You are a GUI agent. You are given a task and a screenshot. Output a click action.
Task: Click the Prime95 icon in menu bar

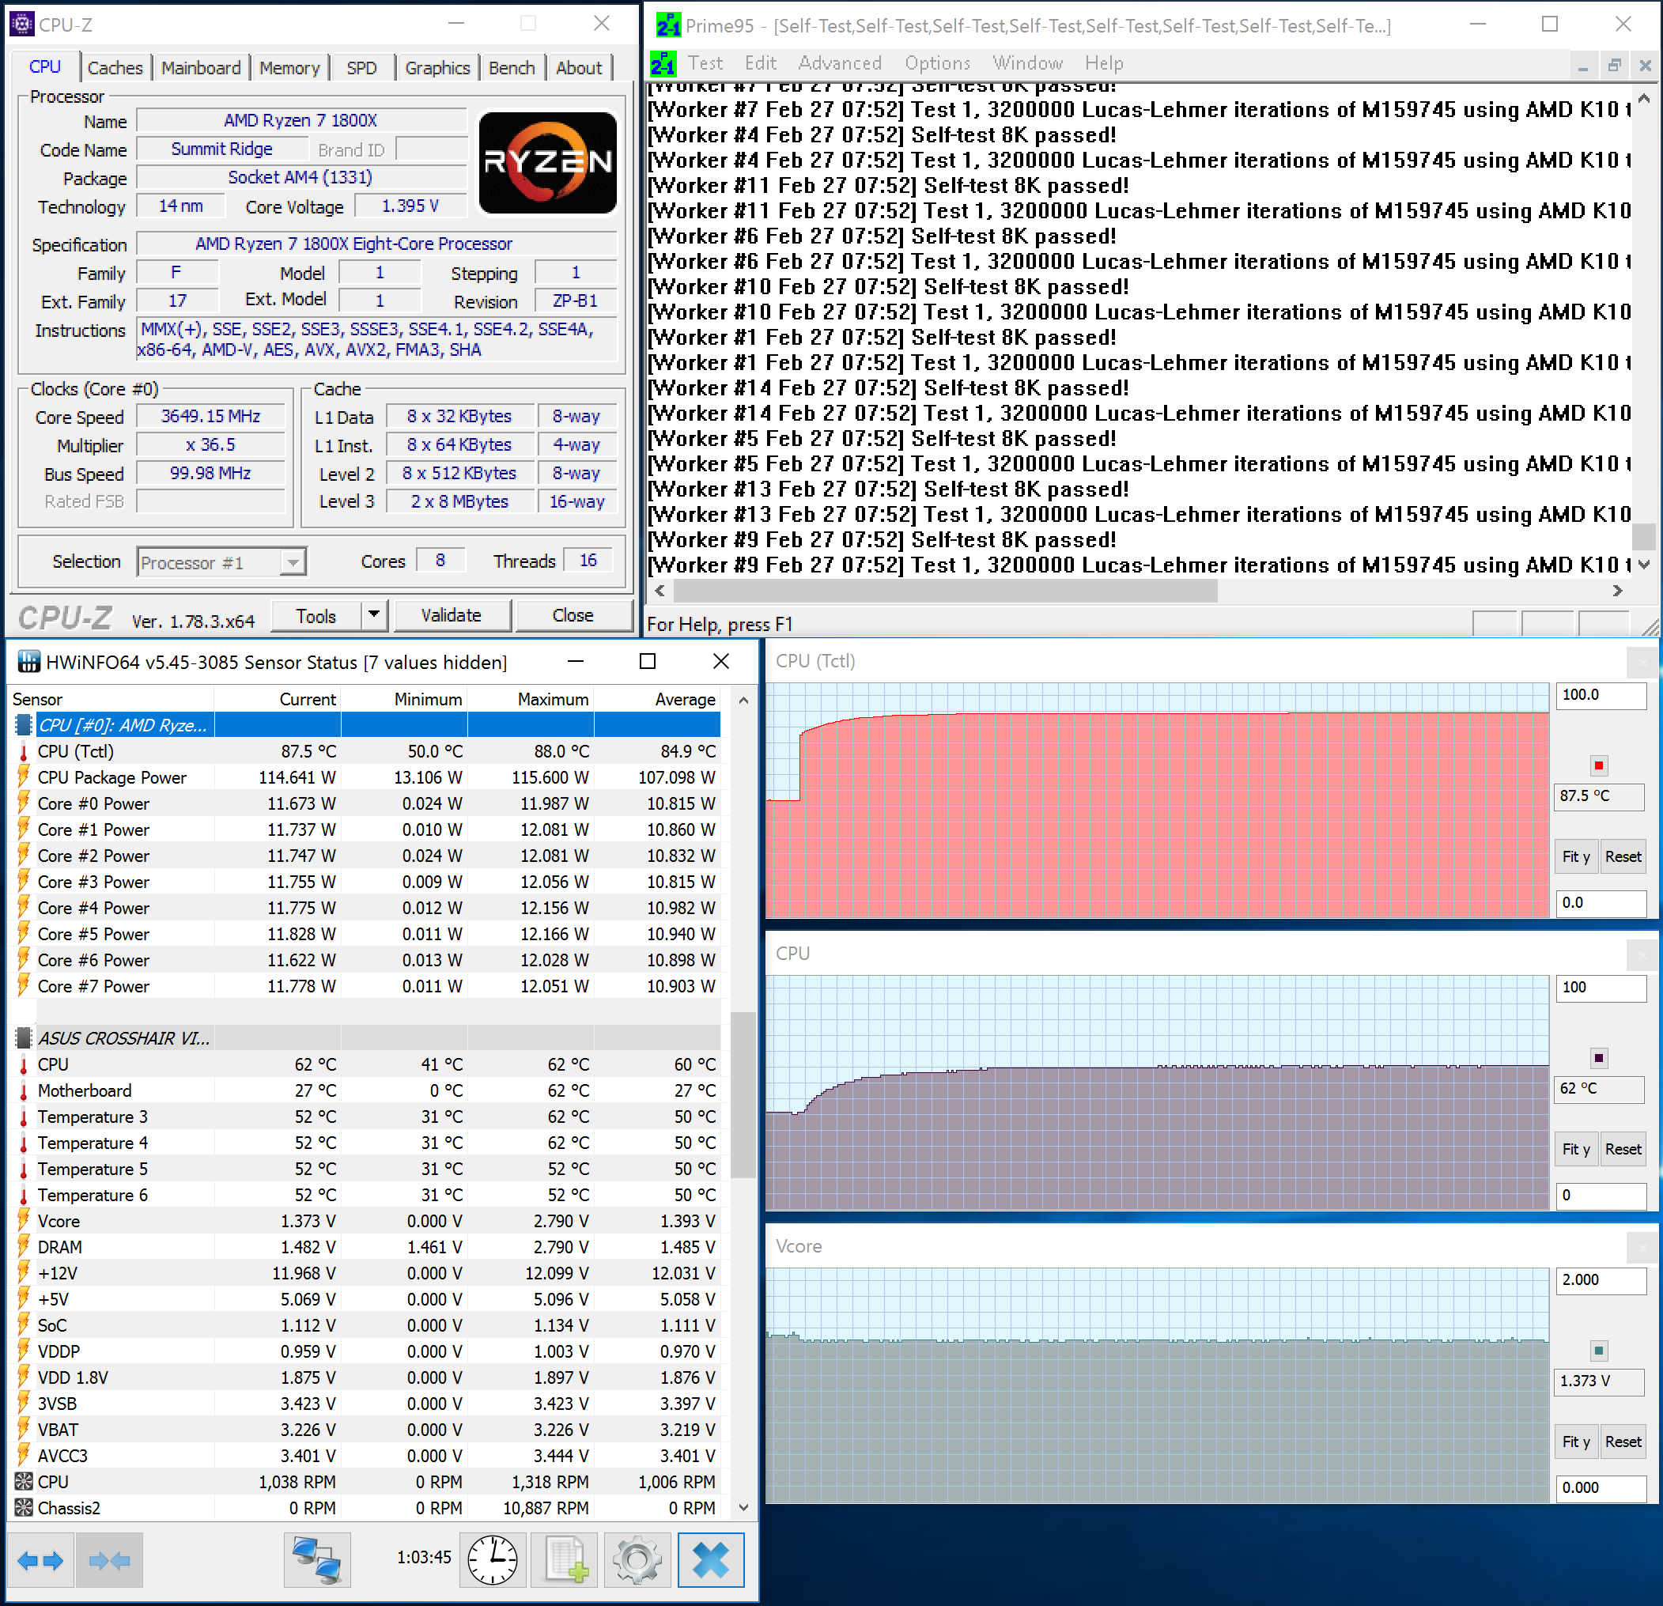pyautogui.click(x=663, y=63)
